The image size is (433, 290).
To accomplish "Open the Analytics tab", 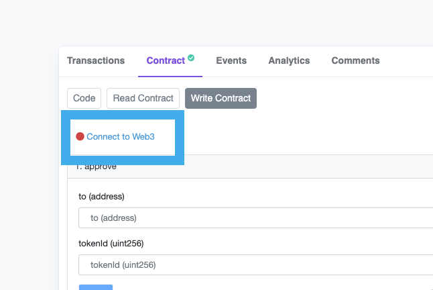I will (289, 60).
